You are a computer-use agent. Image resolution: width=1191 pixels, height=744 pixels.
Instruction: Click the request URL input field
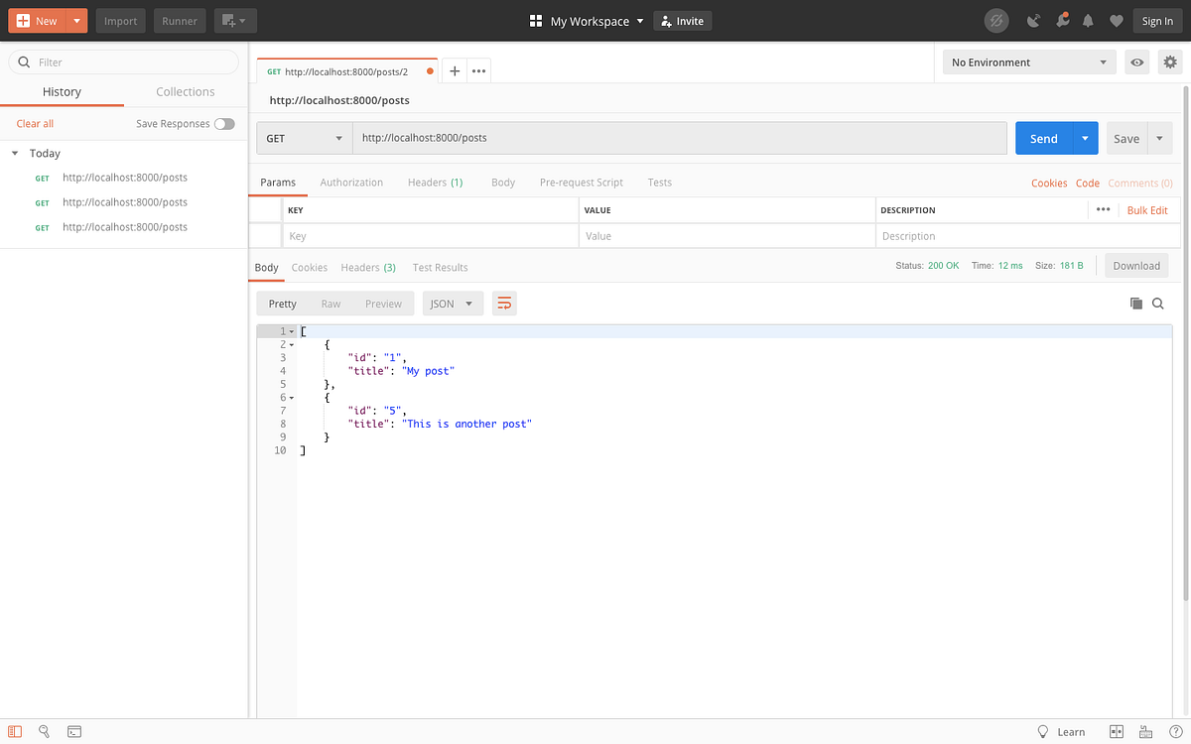(680, 138)
